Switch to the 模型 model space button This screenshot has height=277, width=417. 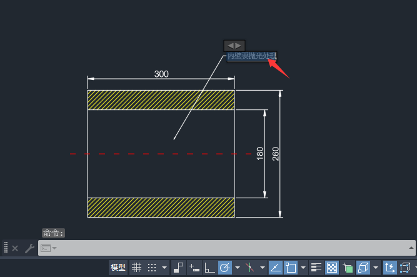coord(118,268)
